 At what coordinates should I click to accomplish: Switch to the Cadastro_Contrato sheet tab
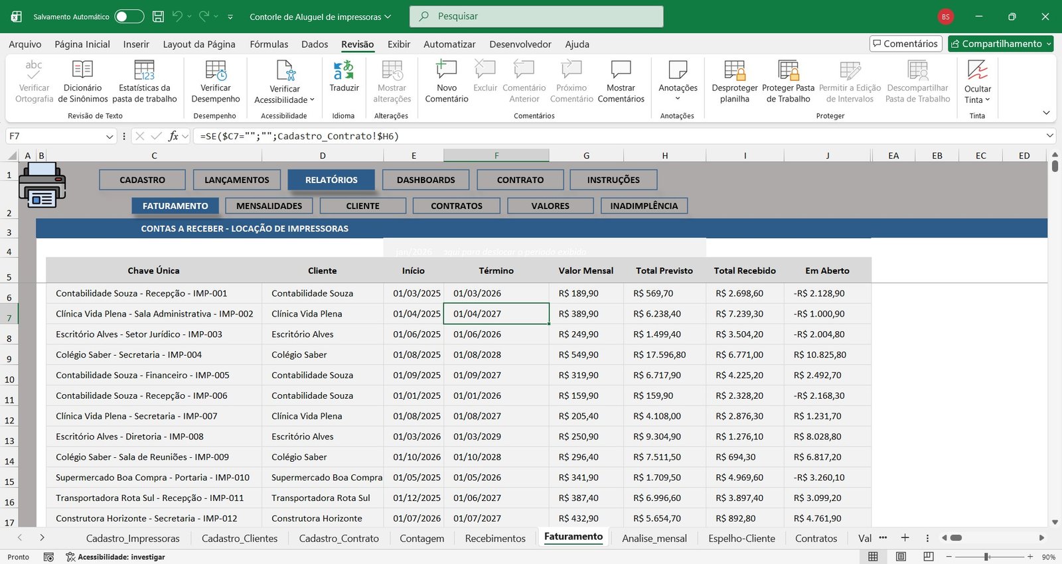tap(339, 538)
